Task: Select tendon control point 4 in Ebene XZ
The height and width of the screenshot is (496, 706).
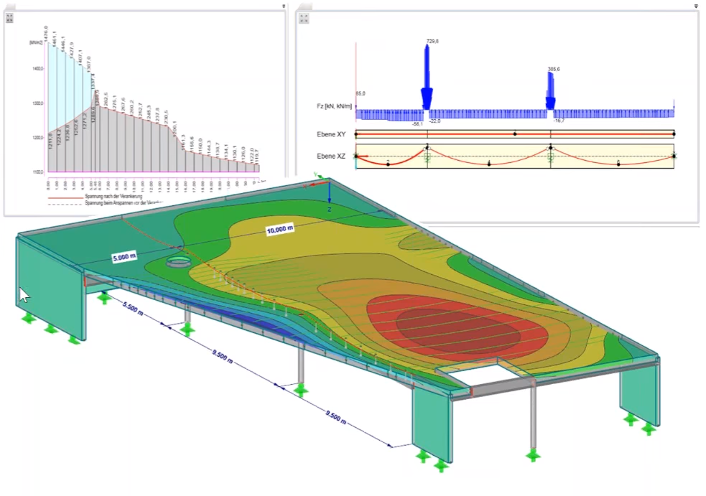Action: 489,164
